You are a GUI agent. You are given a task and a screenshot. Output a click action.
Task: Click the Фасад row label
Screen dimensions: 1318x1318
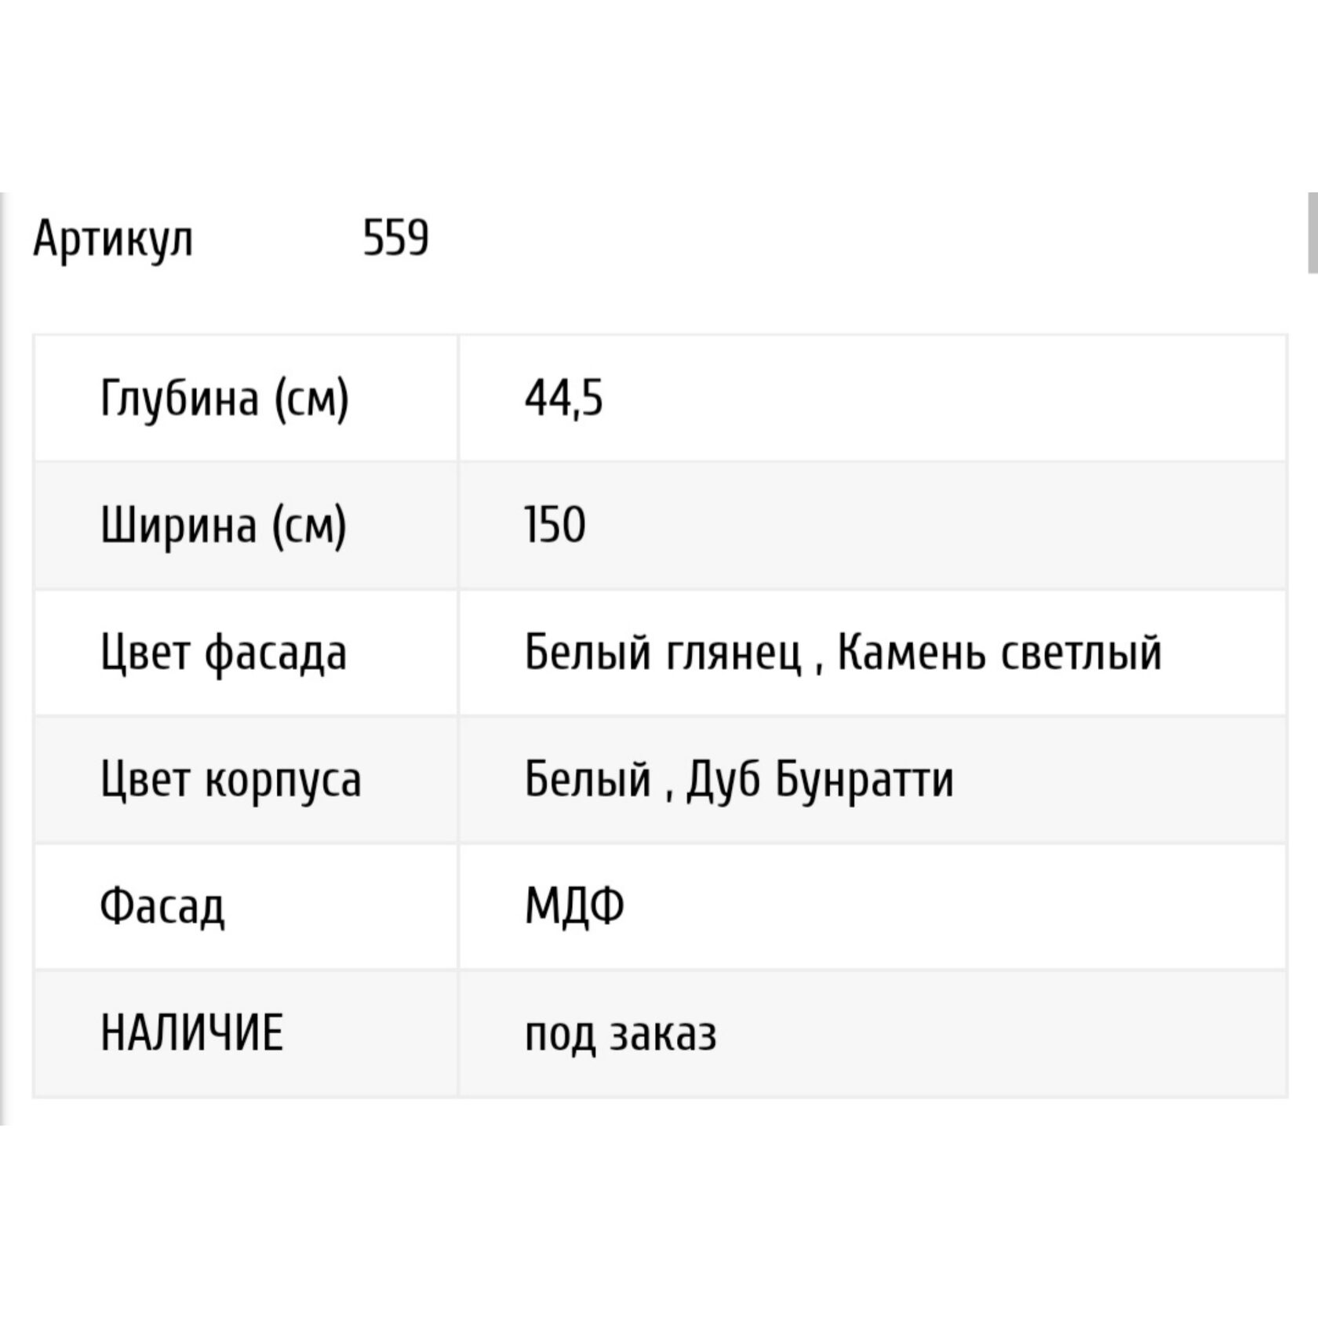[162, 907]
